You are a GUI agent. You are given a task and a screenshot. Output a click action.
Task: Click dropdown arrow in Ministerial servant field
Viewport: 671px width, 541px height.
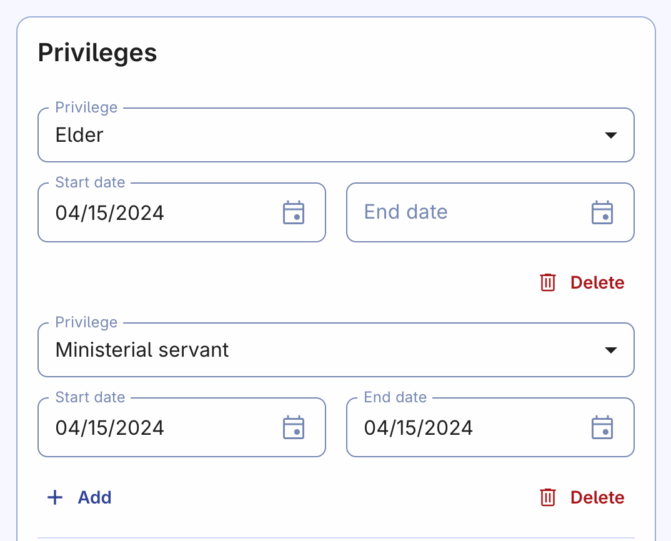coord(611,350)
